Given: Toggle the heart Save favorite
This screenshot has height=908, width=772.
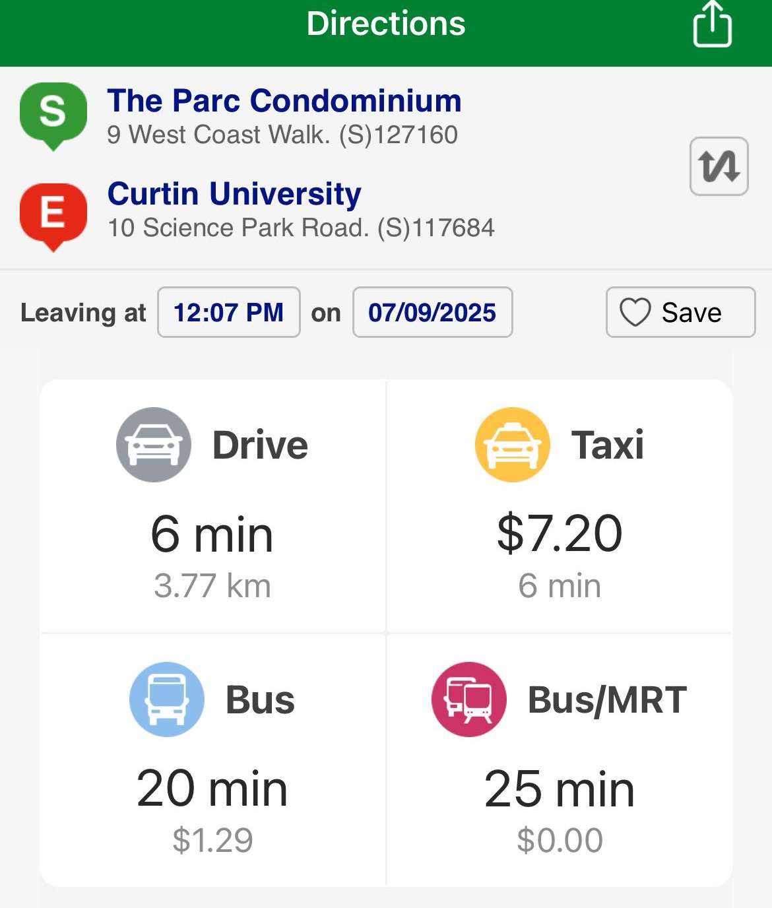Looking at the screenshot, I should 680,312.
